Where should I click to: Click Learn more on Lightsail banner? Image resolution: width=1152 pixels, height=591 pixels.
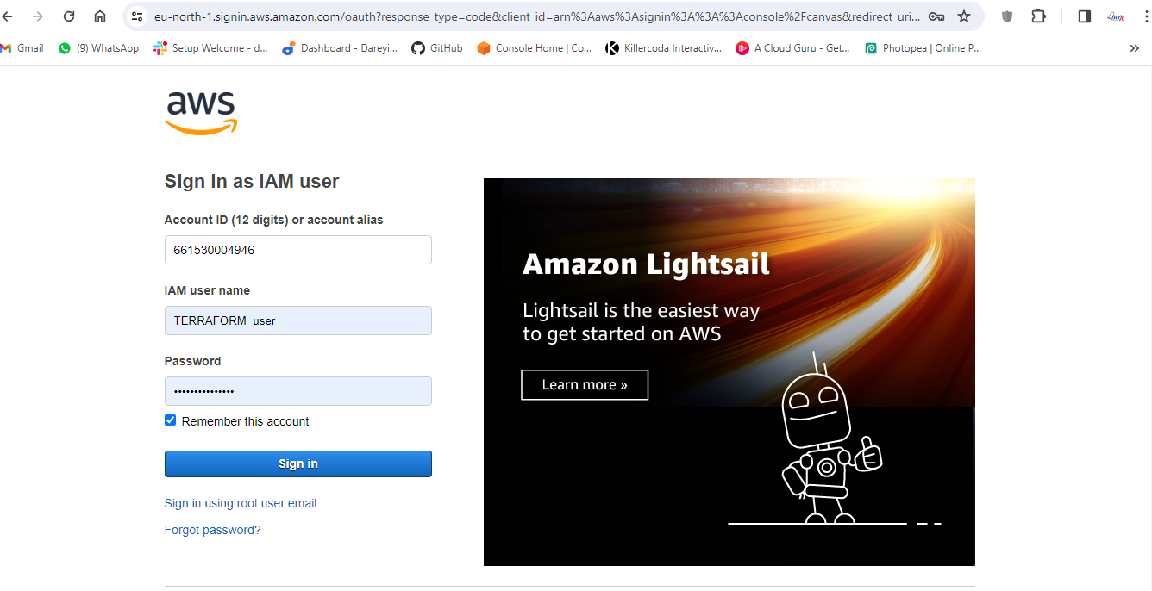click(584, 385)
